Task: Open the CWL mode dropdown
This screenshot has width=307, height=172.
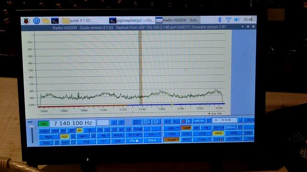Action: [172, 129]
